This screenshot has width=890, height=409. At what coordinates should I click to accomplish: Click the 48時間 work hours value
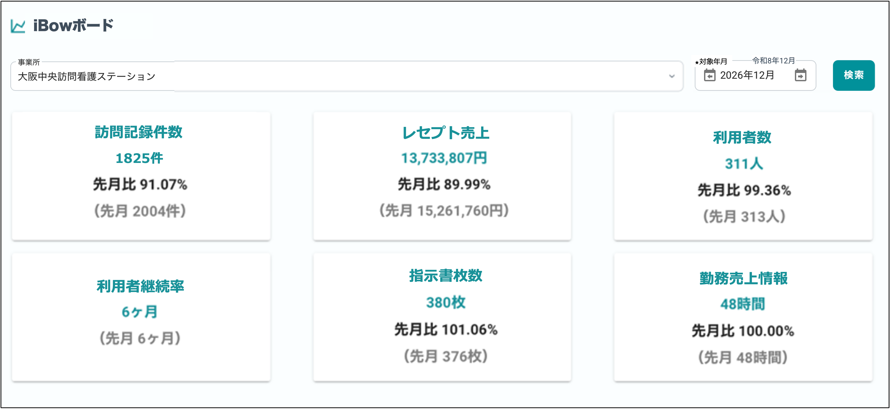[x=743, y=304]
